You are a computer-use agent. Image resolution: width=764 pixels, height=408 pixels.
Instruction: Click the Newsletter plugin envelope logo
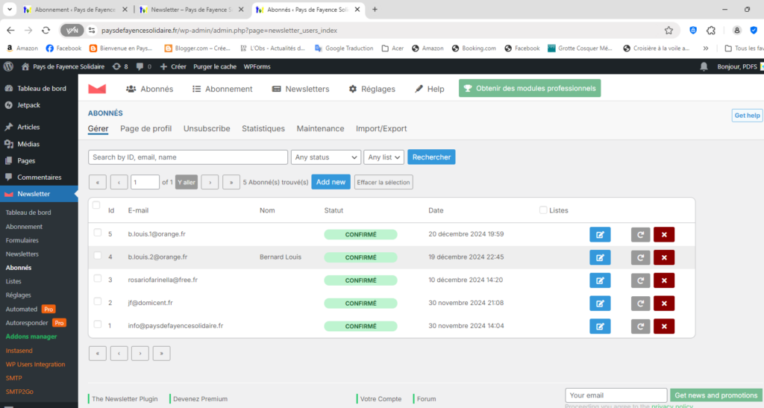[97, 89]
